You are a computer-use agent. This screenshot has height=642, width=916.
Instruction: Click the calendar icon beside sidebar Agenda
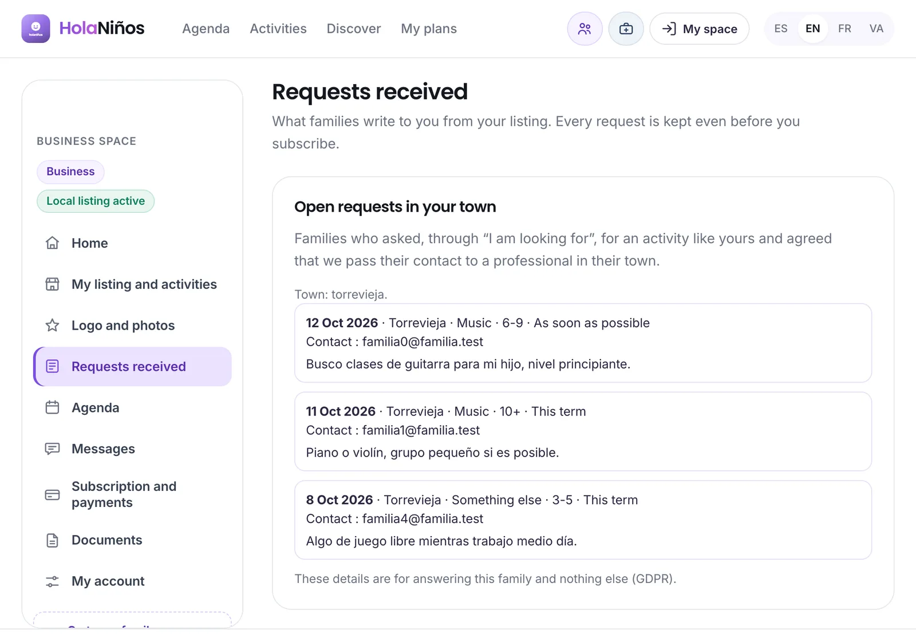[52, 407]
